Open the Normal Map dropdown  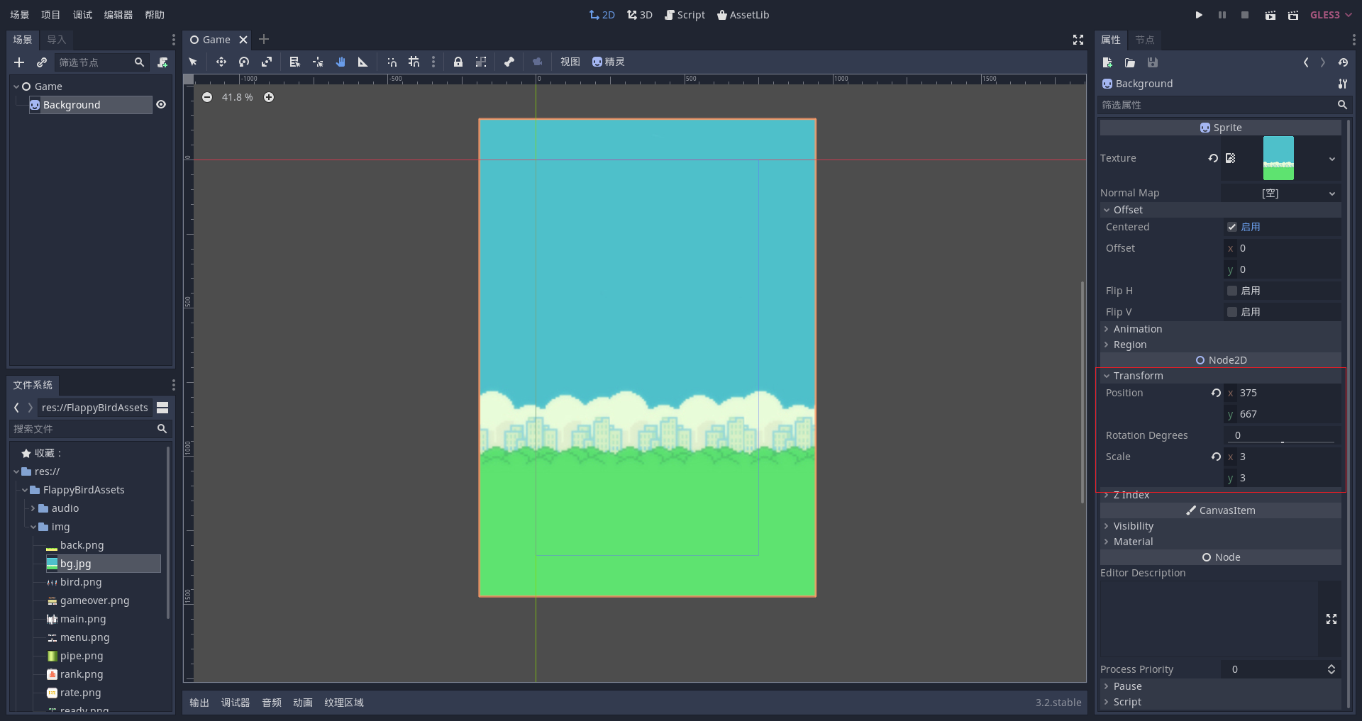pos(1281,193)
